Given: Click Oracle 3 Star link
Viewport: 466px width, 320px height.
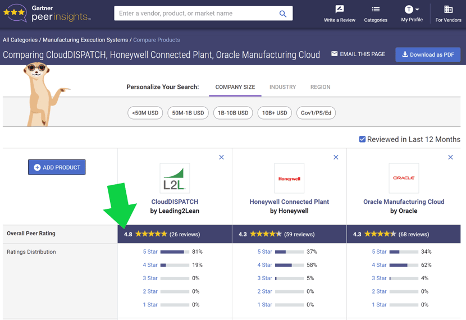Looking at the screenshot, I should click(x=379, y=278).
